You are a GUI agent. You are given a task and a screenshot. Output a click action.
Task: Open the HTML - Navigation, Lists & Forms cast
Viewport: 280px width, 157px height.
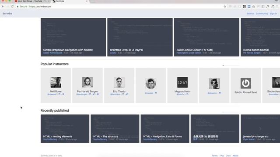(165, 129)
